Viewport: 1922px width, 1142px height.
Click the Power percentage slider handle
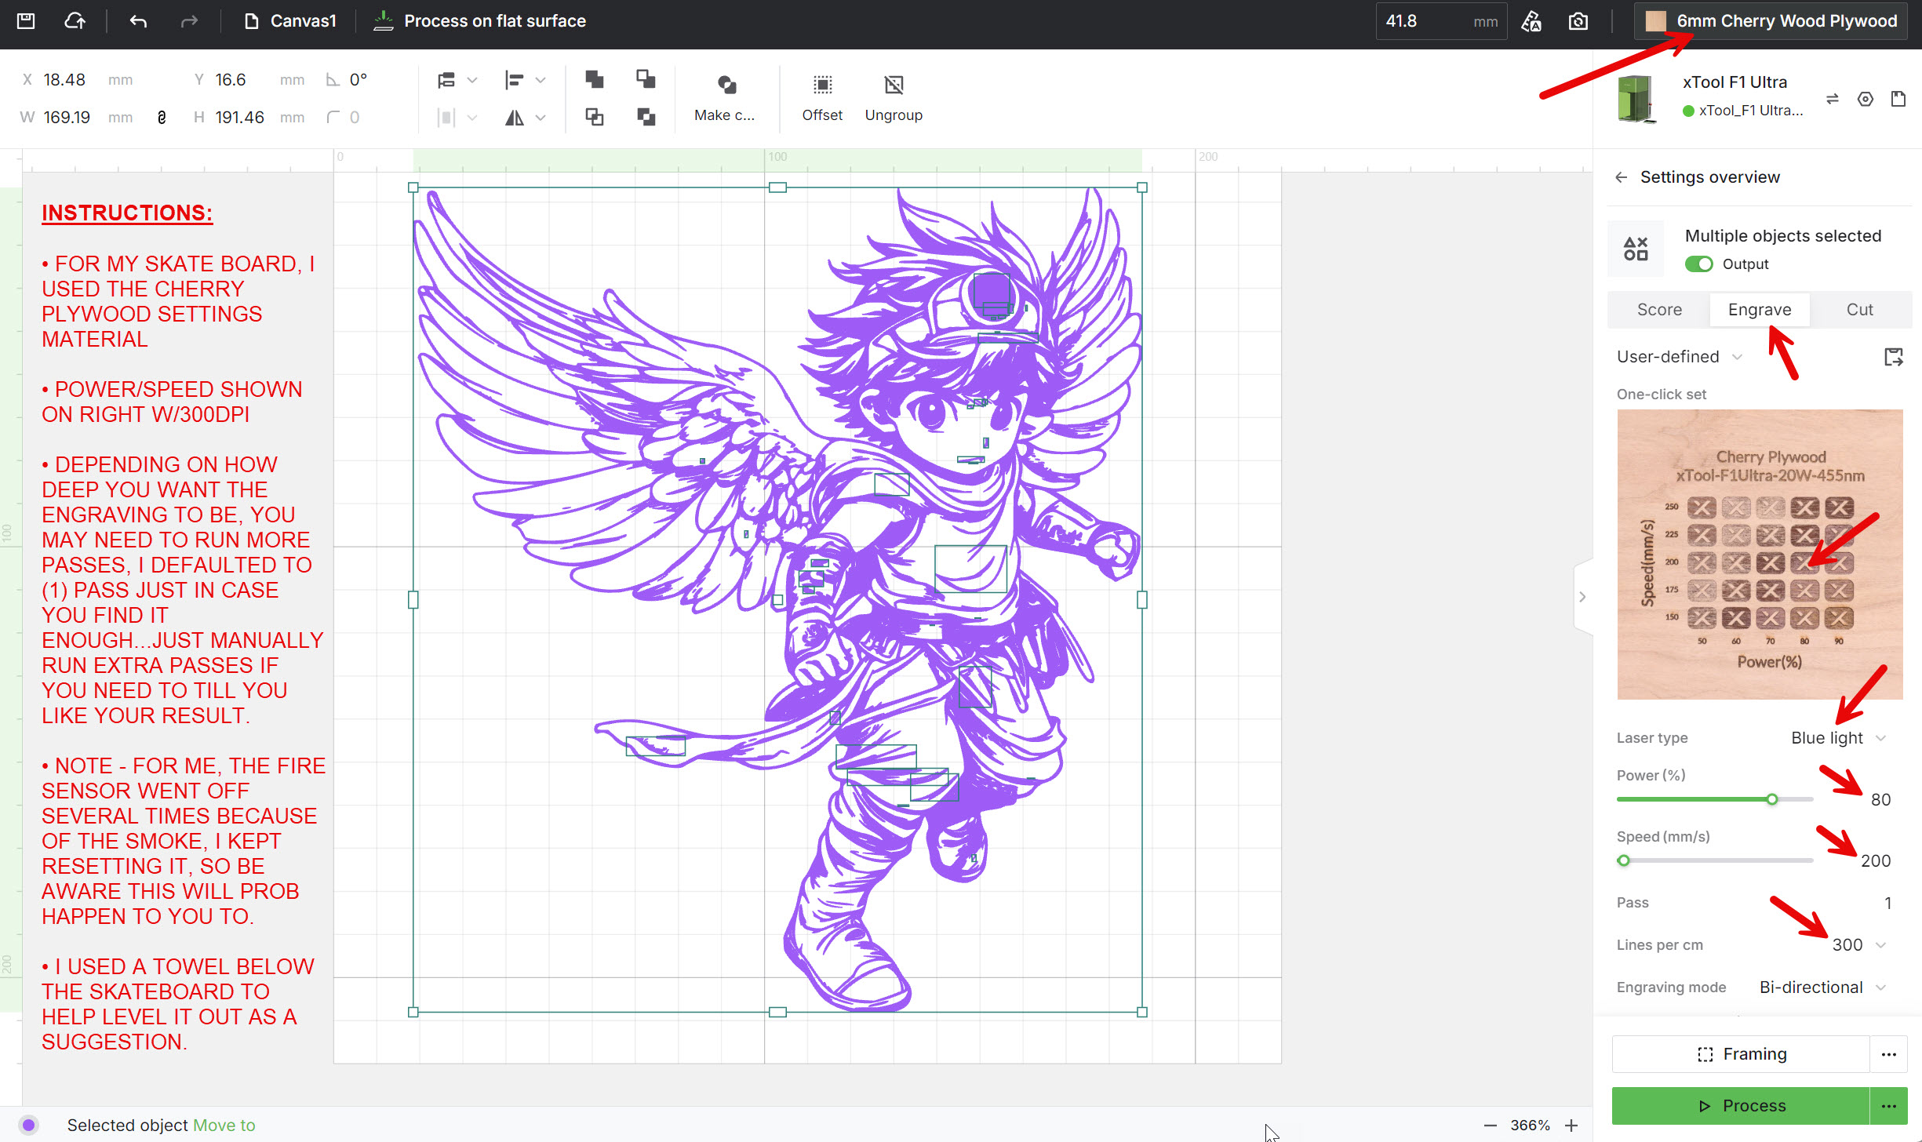point(1771,799)
